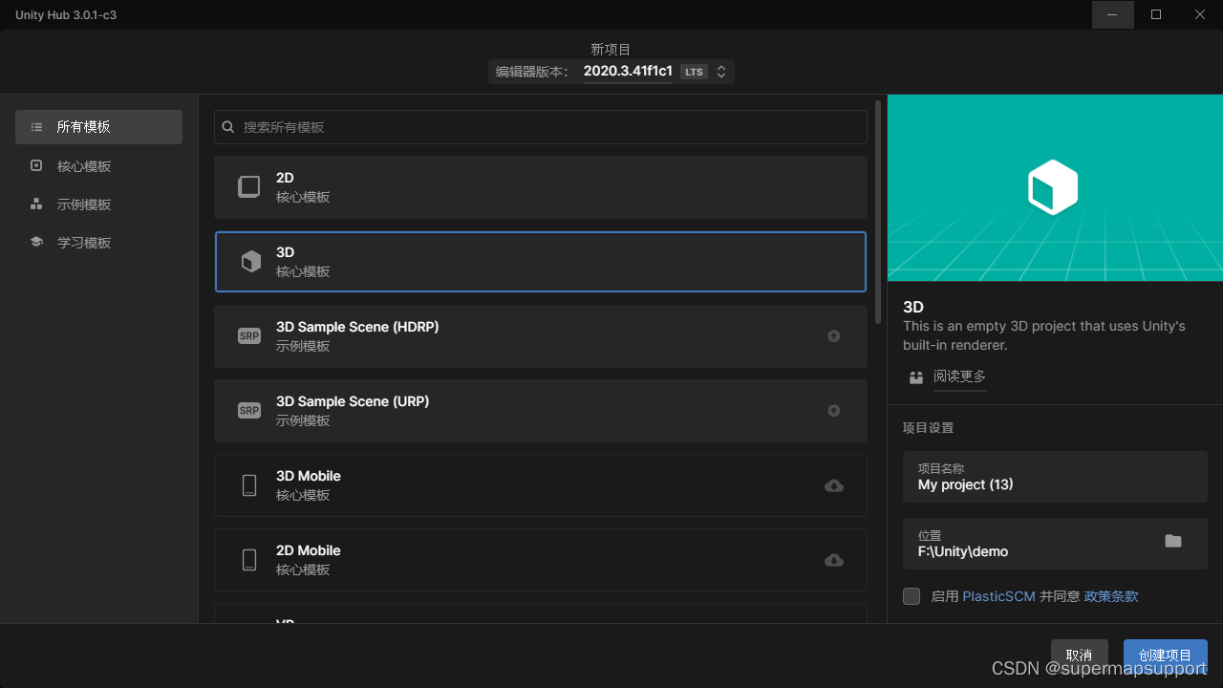Click the 取消 button
Image resolution: width=1223 pixels, height=688 pixels.
1079,655
